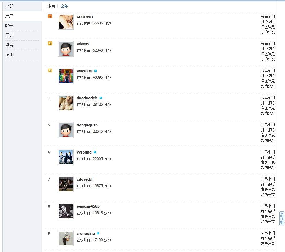
Task: Open wlwork's username link
Action: pyautogui.click(x=83, y=44)
